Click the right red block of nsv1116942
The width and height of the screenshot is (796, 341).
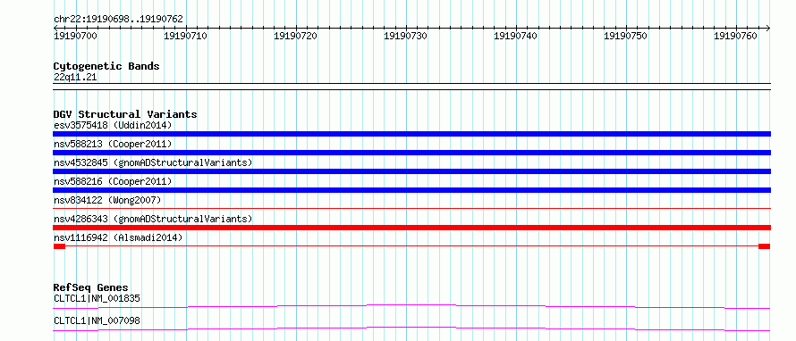(x=764, y=246)
